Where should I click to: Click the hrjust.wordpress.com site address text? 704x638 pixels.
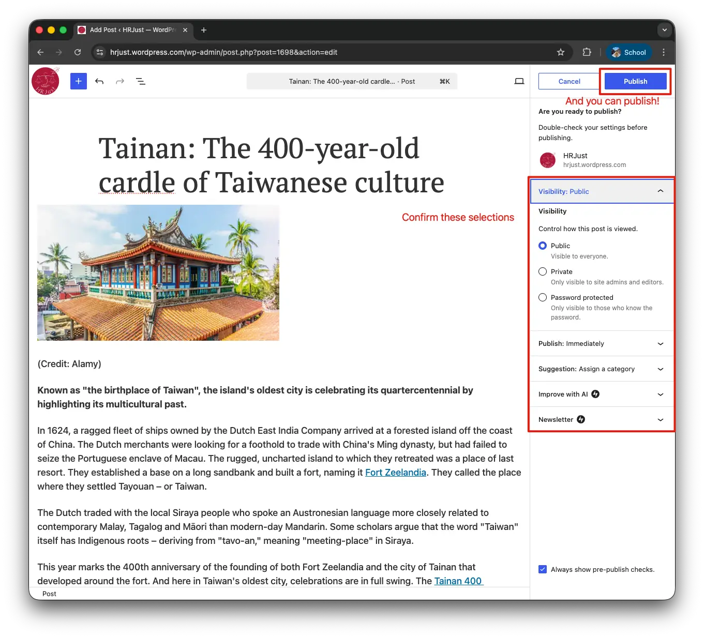click(594, 165)
